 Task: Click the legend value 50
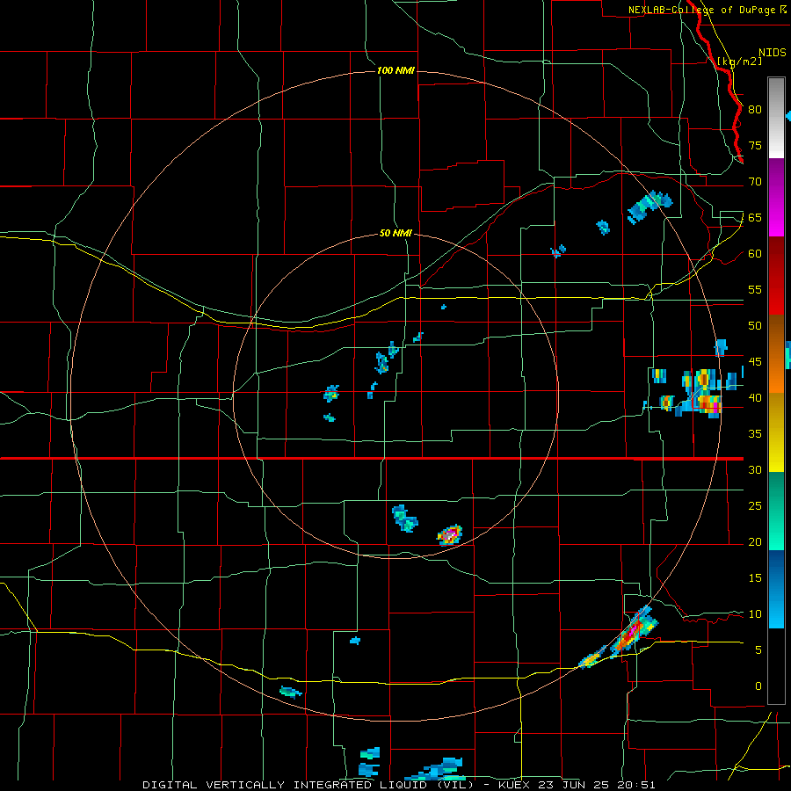coord(755,326)
